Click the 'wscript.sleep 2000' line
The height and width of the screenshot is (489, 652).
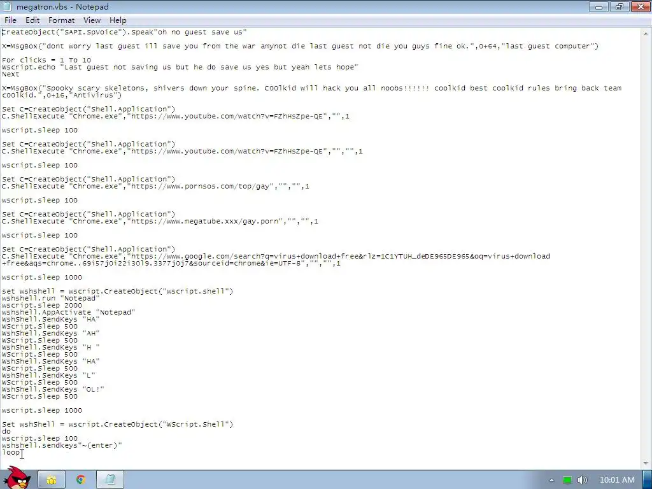[42, 305]
